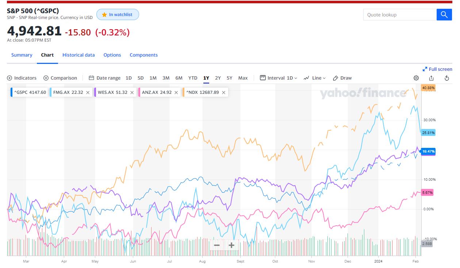
Task: Toggle the In watchlist star button
Action: [x=118, y=15]
